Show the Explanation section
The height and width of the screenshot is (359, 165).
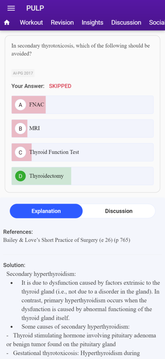(x=46, y=211)
